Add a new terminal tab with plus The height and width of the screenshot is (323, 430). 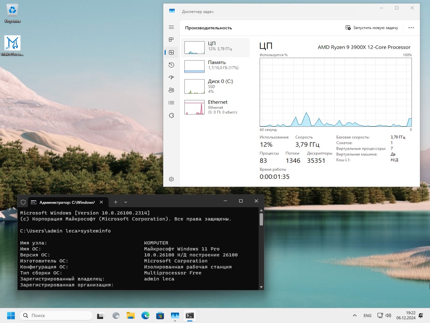coord(116,202)
